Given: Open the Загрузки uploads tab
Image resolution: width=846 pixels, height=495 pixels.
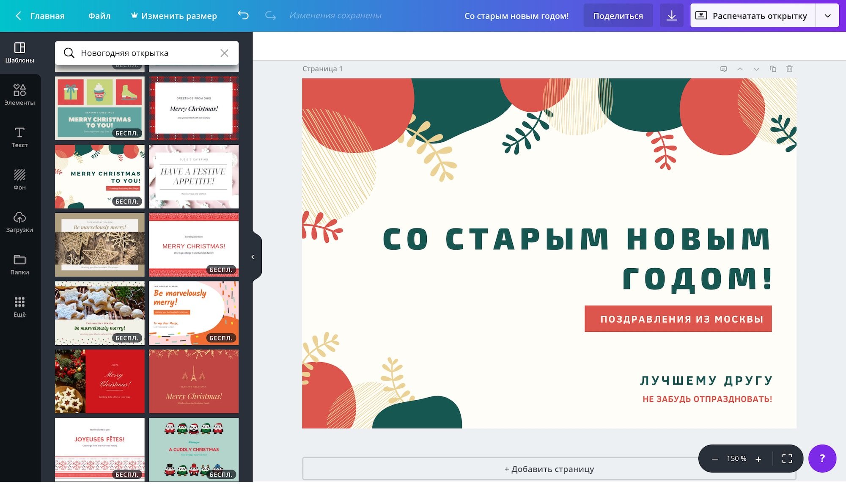Looking at the screenshot, I should [19, 222].
